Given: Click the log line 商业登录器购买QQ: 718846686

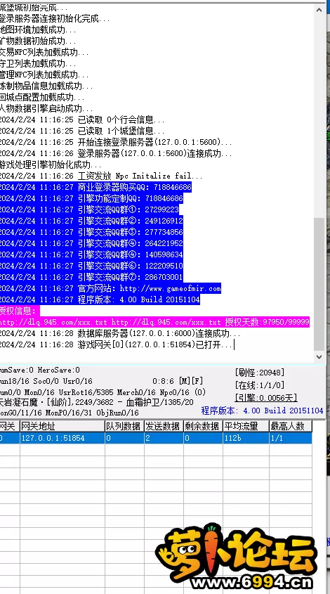Looking at the screenshot, I should pos(95,187).
